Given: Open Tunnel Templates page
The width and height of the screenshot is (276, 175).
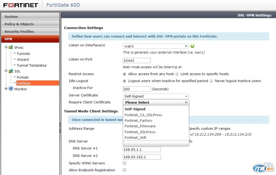Looking at the screenshot, I should click(x=32, y=65).
